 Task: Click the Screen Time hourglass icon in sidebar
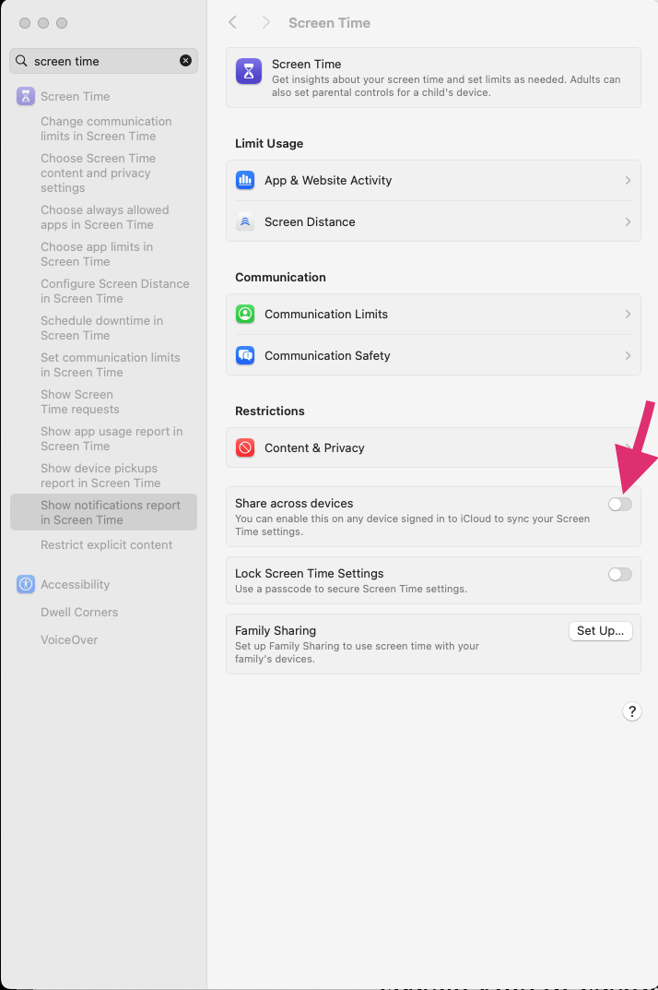tap(26, 97)
